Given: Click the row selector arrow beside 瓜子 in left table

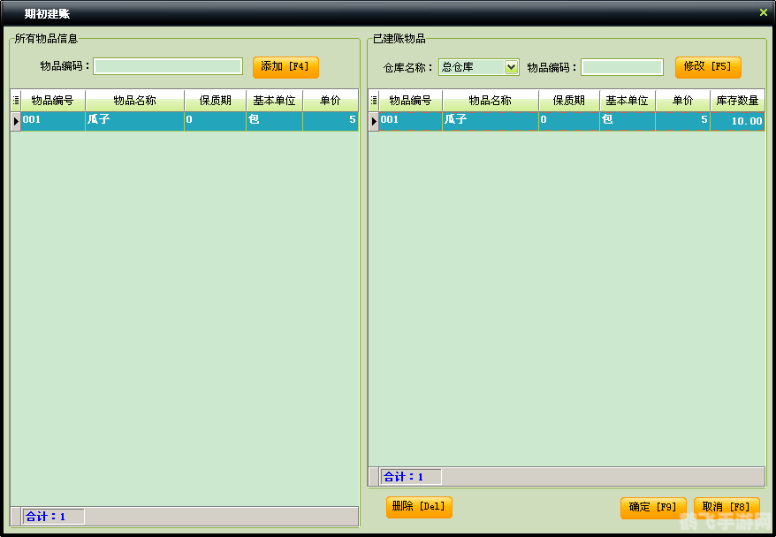Looking at the screenshot, I should click(15, 119).
